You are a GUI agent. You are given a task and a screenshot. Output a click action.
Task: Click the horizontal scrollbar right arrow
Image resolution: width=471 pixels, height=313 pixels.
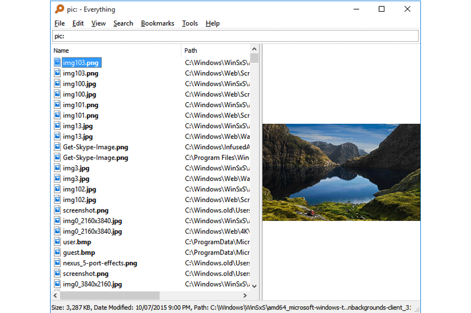pos(246,295)
